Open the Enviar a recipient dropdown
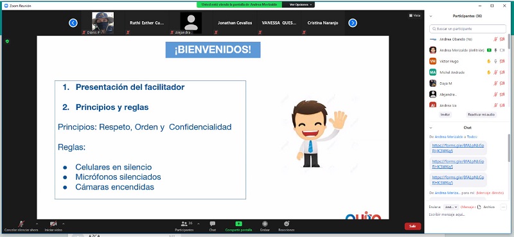Viewport: 514px width, 237px height. pos(451,207)
